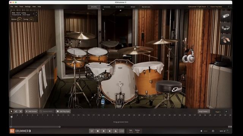Open the Track menu
Screen dimensions: 243x136
[x=21, y=7]
